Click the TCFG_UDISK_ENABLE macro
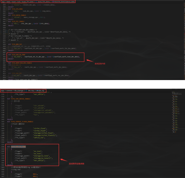185x178 pixels. pos(19,15)
